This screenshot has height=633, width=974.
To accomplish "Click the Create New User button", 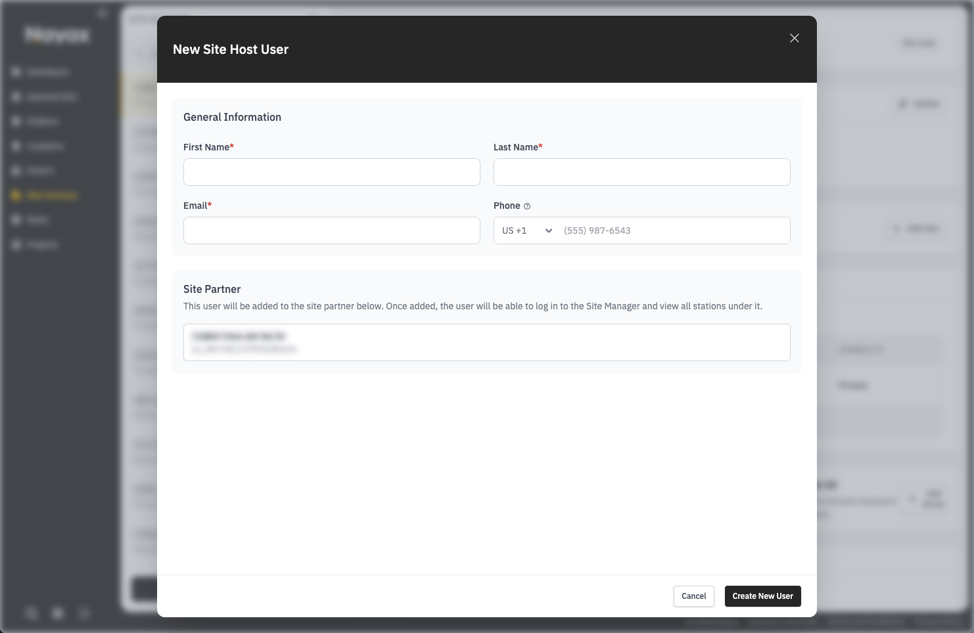I will (x=763, y=596).
